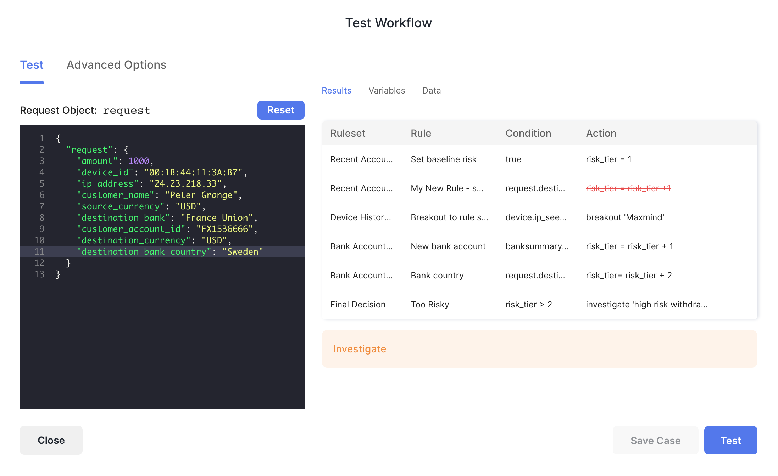Screen dimensions: 778x476
Task: Open the Data results tab
Action: (x=431, y=91)
